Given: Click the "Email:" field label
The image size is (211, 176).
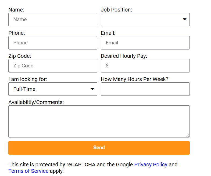Looking at the screenshot, I should tap(108, 33).
